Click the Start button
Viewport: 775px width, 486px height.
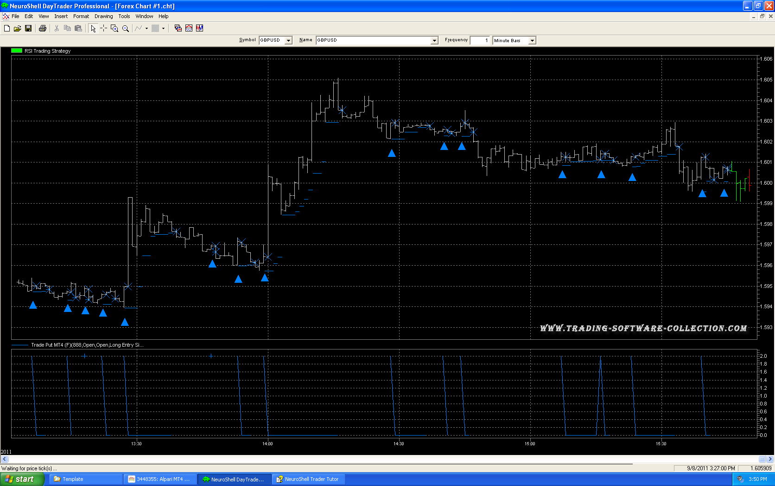(22, 479)
